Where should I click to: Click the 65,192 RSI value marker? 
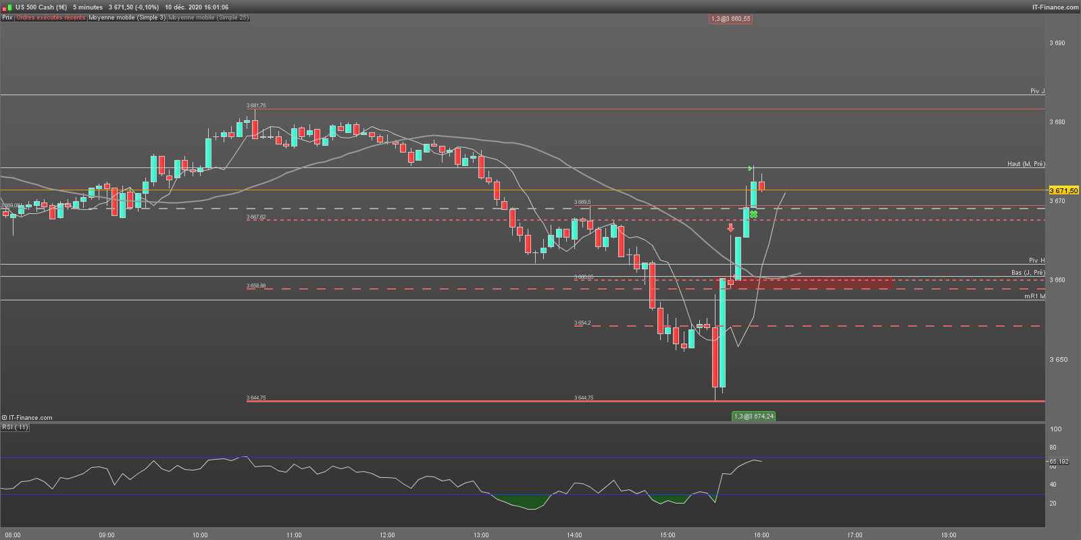1059,462
